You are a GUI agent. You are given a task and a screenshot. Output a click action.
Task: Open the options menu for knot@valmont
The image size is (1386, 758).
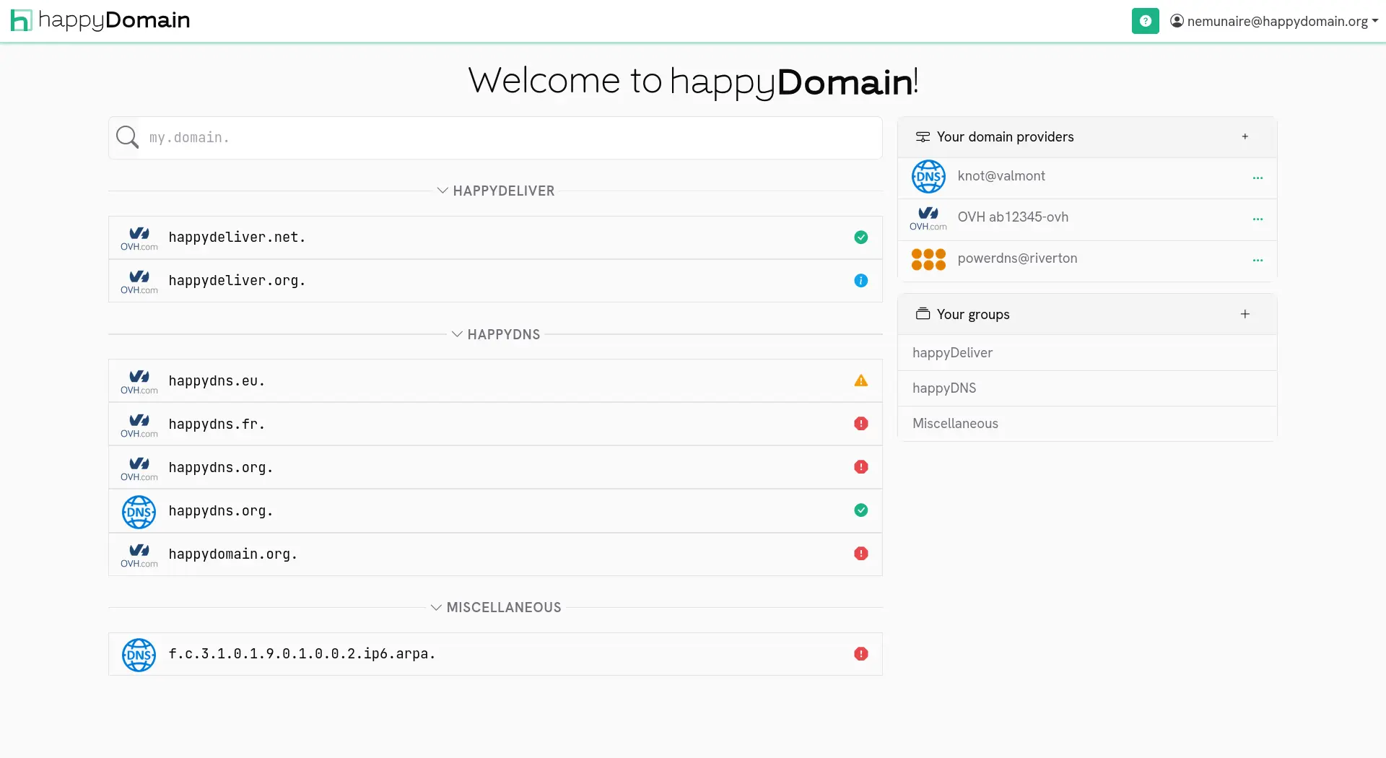tap(1258, 178)
